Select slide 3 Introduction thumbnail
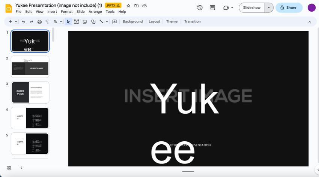The image size is (319, 177). tap(30, 92)
